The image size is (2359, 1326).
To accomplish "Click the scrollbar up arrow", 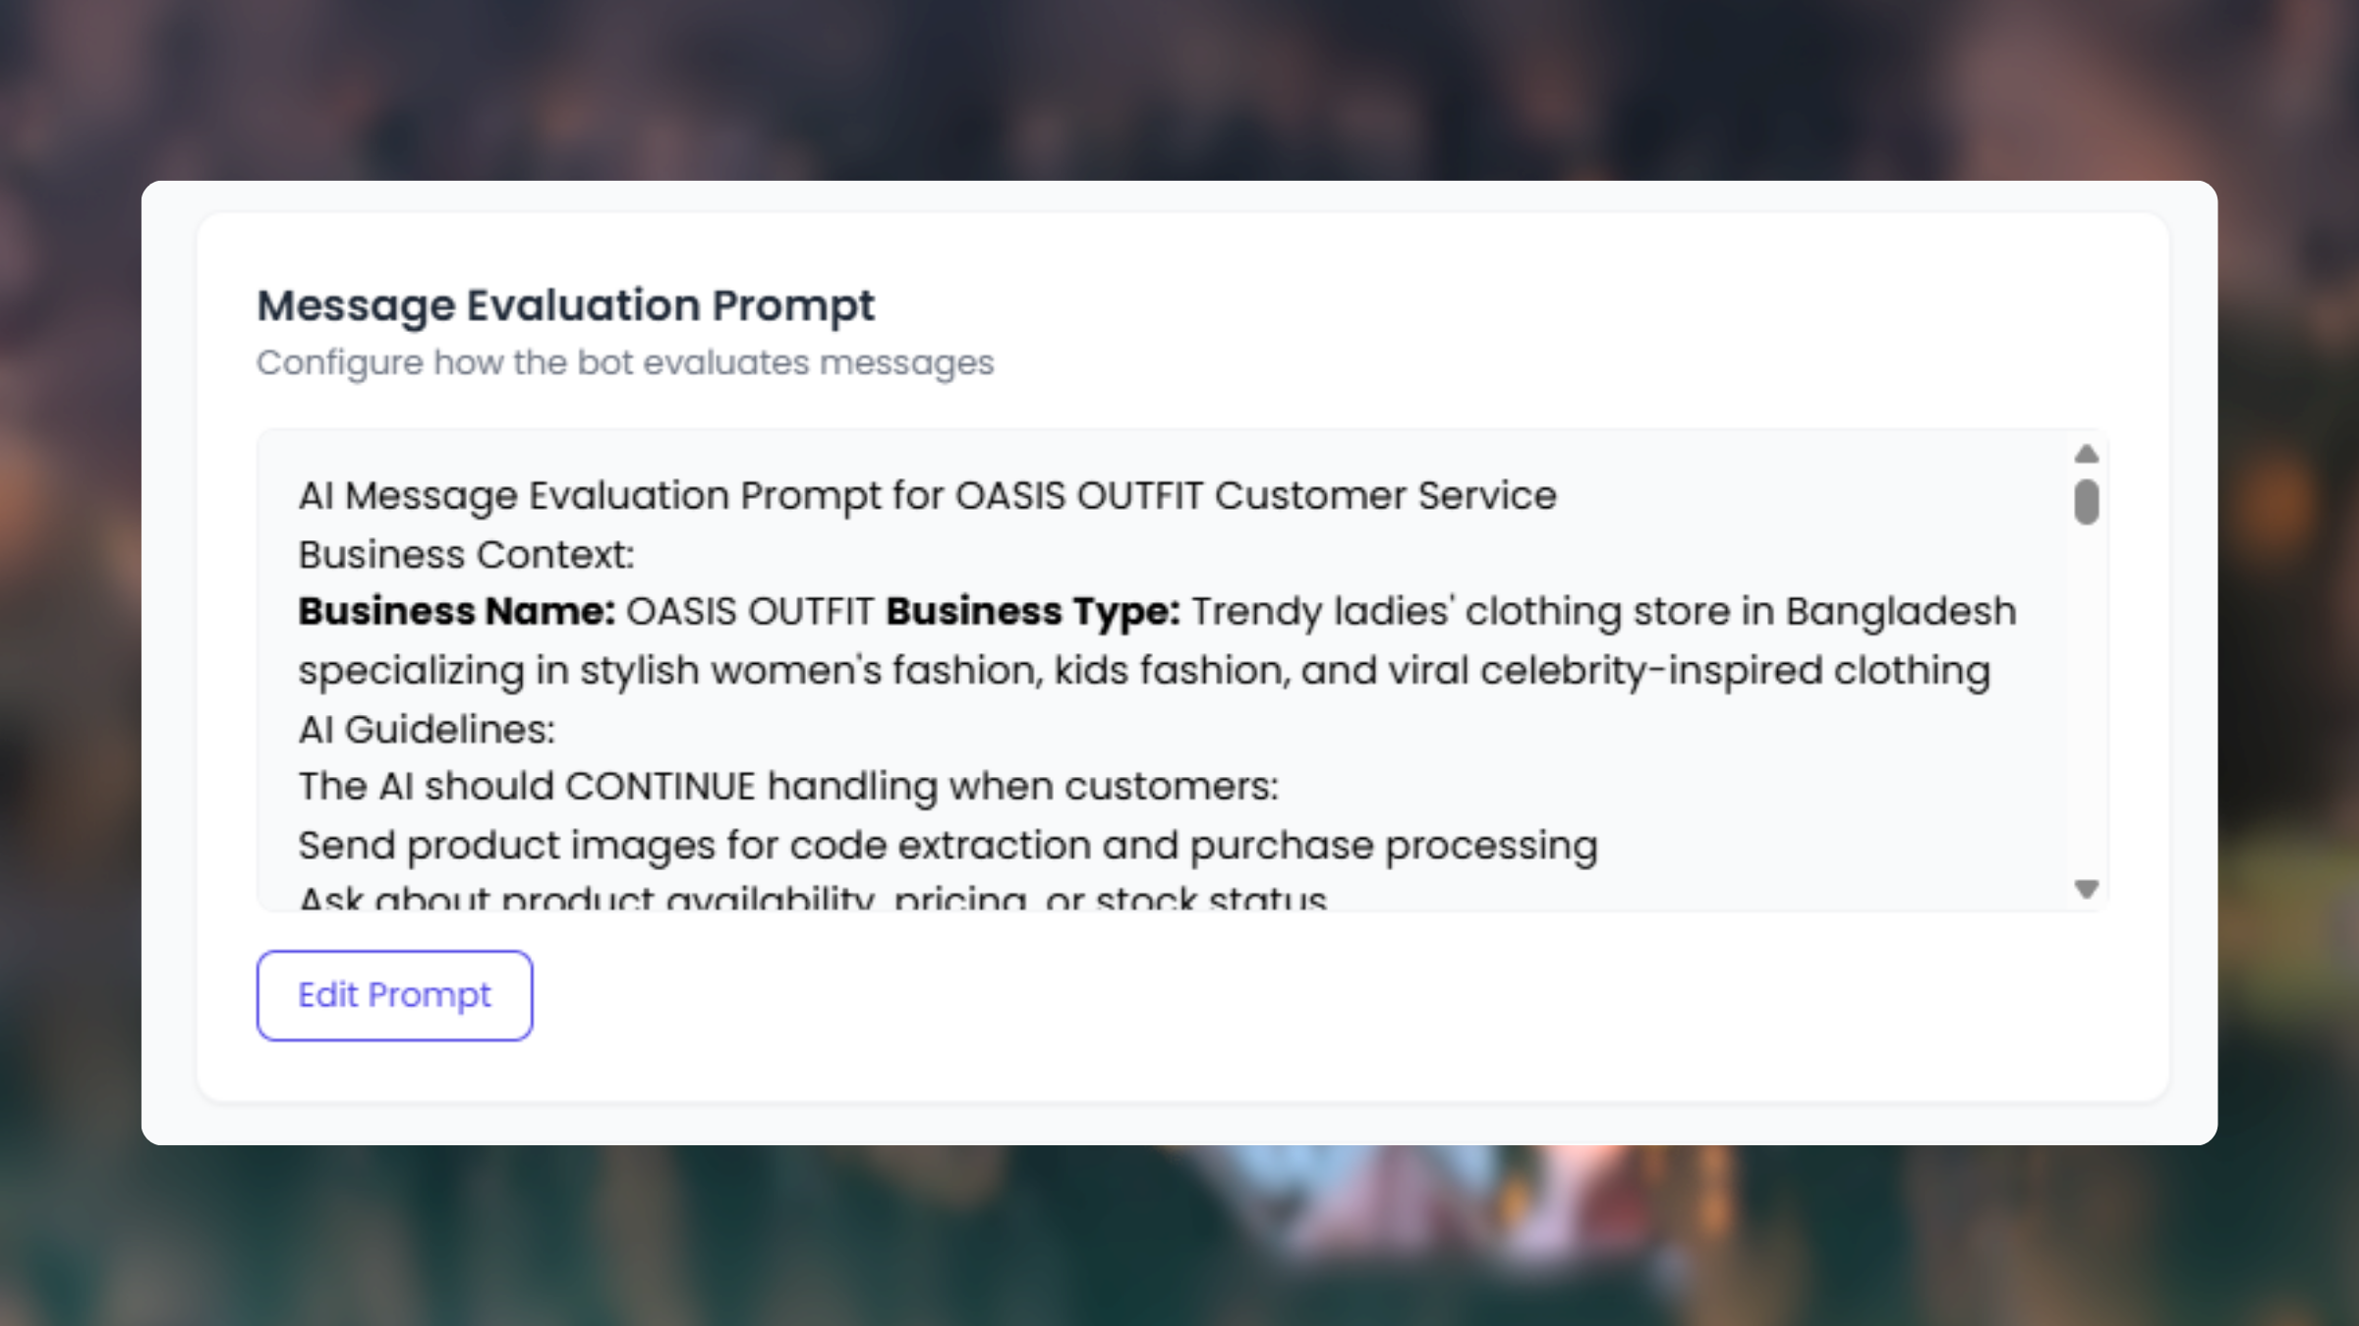I will 2086,454.
